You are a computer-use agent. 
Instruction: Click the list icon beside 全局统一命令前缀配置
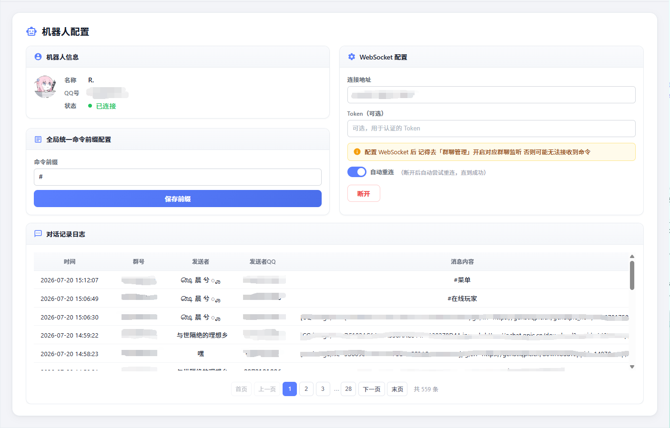[x=38, y=139]
